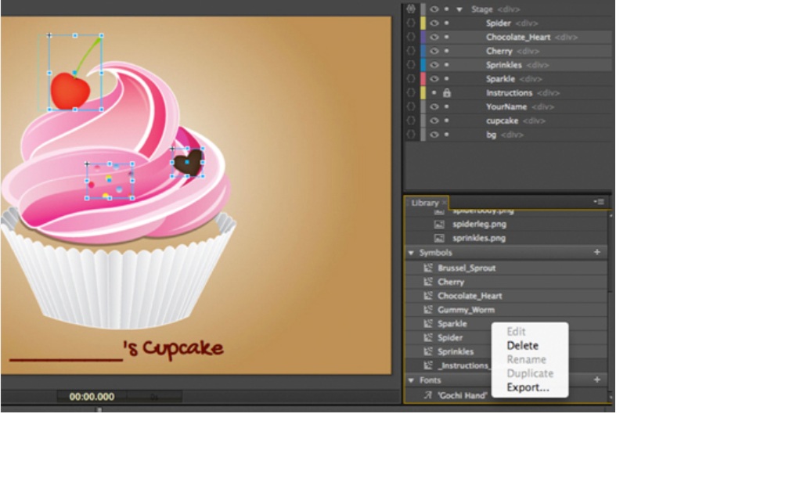The width and height of the screenshot is (789, 493).
Task: Collapse the Symbols section in Library
Action: click(411, 253)
